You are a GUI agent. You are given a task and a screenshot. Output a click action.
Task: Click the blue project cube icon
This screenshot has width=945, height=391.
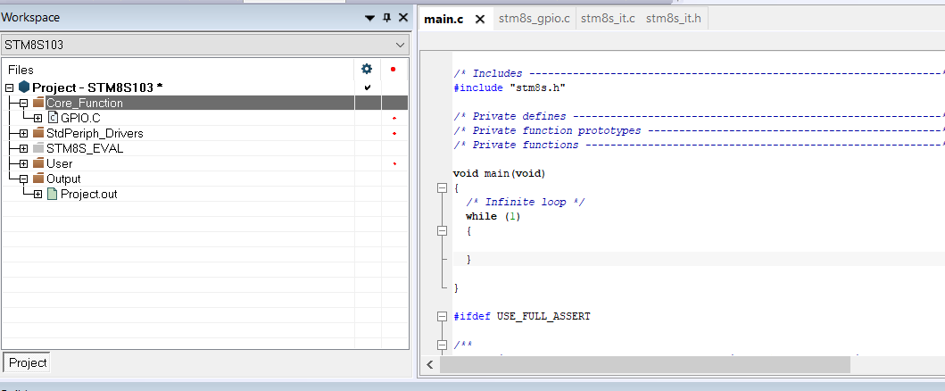coord(24,87)
